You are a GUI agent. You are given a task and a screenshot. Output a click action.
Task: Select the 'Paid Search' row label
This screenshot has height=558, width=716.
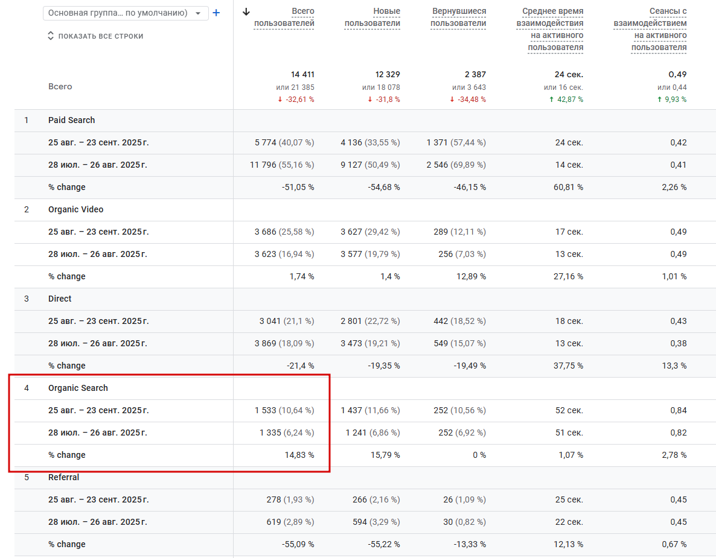[x=72, y=120]
